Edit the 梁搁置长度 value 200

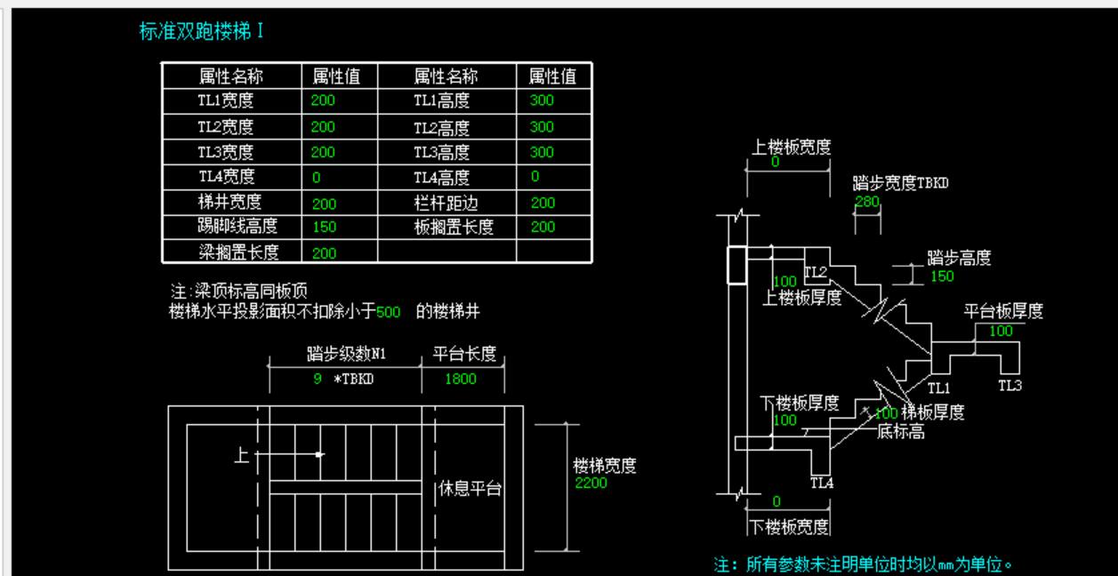coord(324,253)
